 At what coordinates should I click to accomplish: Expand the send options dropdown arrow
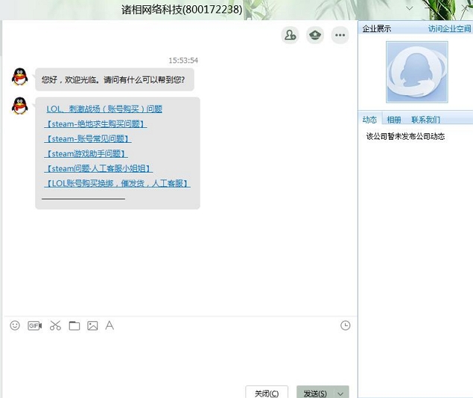pos(341,393)
